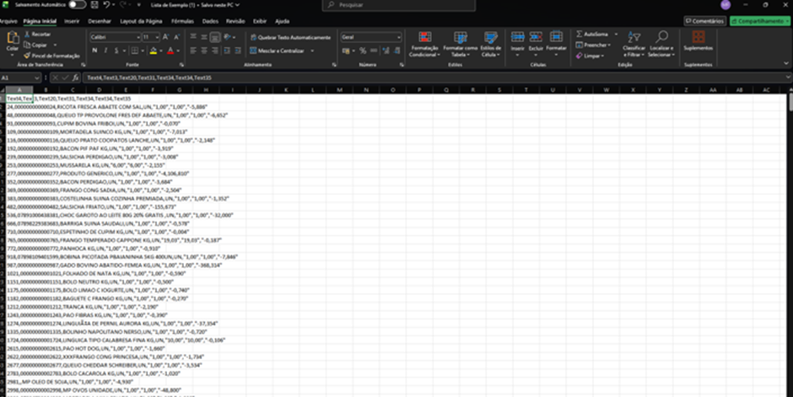This screenshot has width=793, height=397.
Task: Open the Comentários button
Action: (x=705, y=21)
